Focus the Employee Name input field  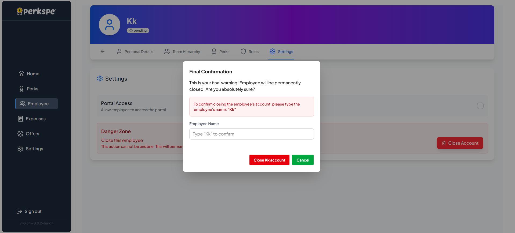click(251, 134)
